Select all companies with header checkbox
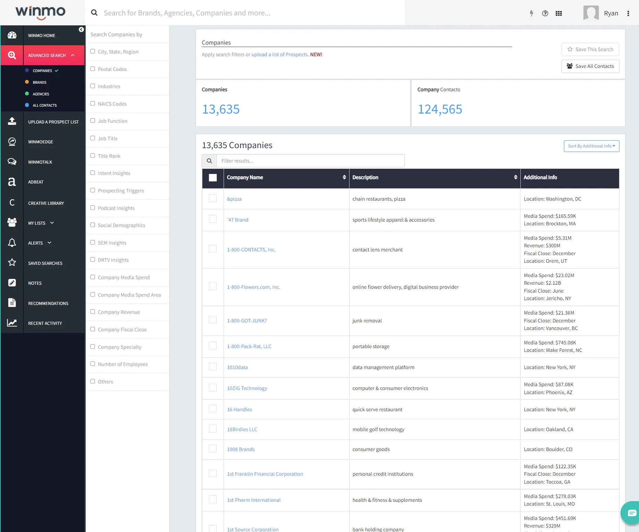The height and width of the screenshot is (532, 639). pos(213,178)
